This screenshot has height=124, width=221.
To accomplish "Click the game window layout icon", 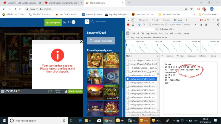I will pyautogui.click(x=65, y=22).
